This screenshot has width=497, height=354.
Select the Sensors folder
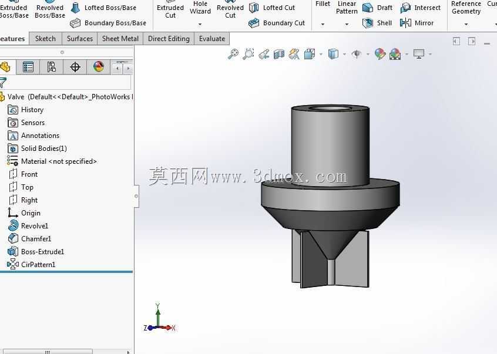click(26, 123)
